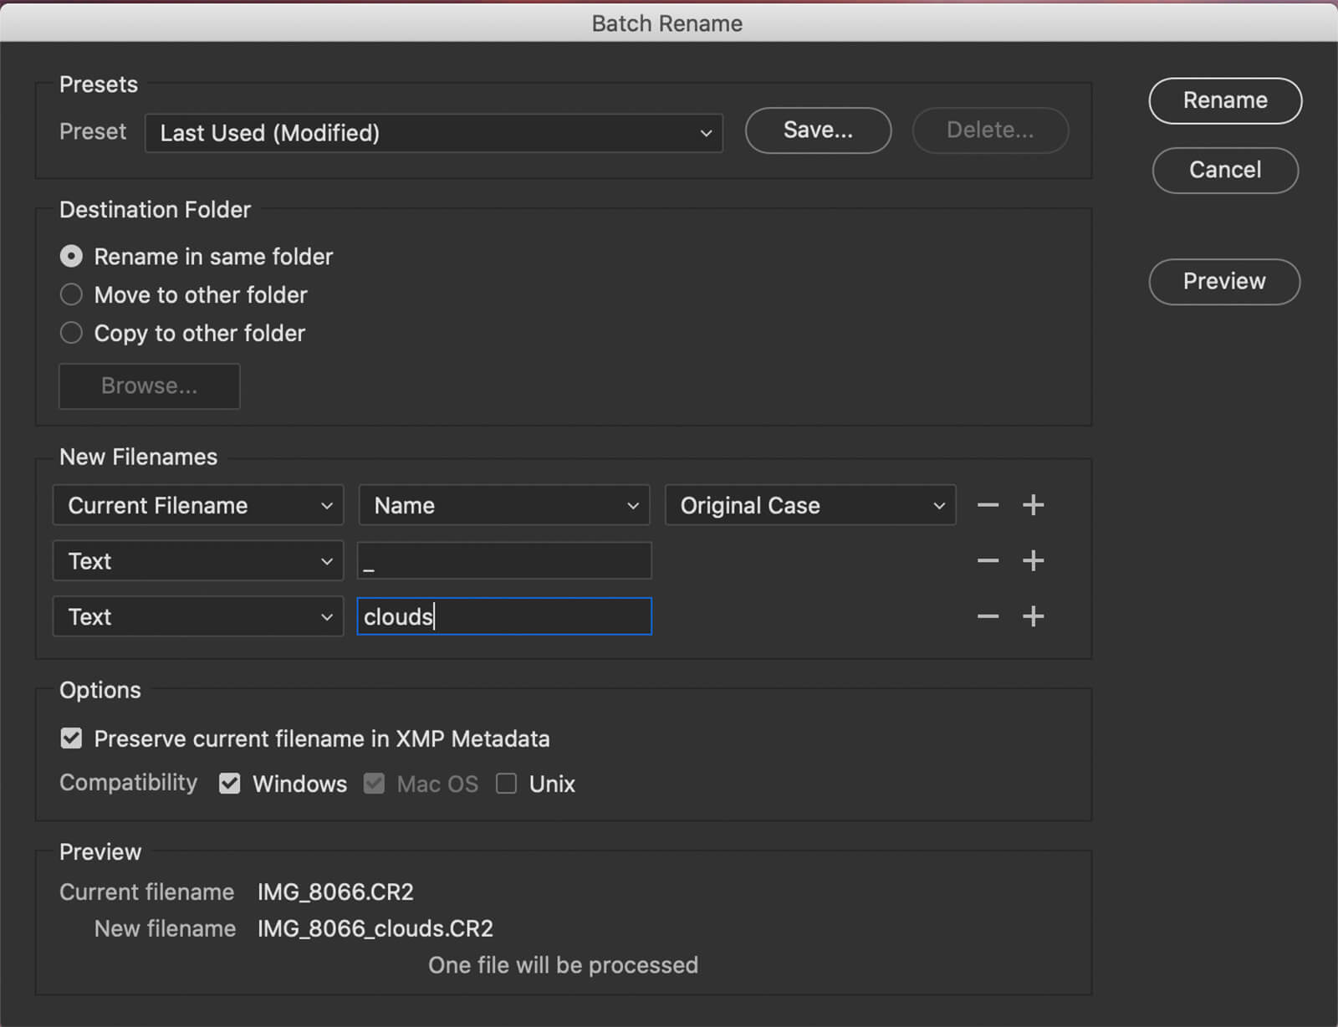This screenshot has width=1338, height=1027.
Task: Remove the Current Filename row with minus
Action: pyautogui.click(x=988, y=505)
